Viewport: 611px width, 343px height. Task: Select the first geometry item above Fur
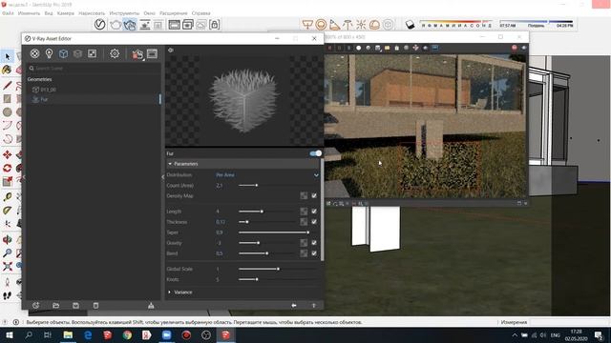94,90
